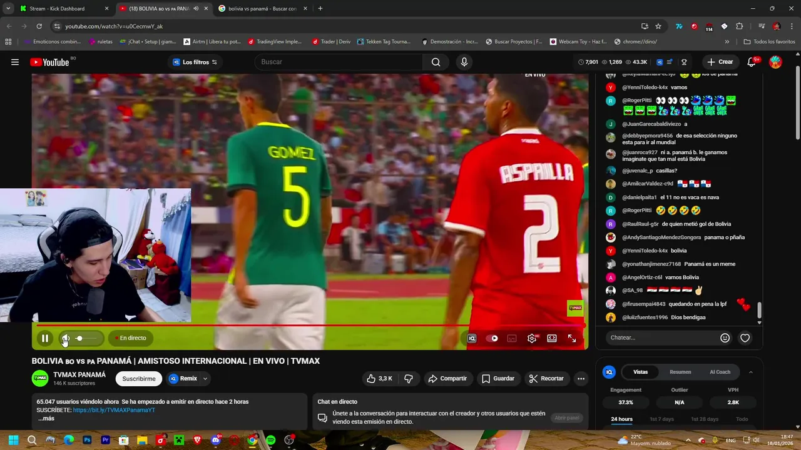Open the chrome://dino/ bookmark
The height and width of the screenshot is (450, 801).
point(635,42)
